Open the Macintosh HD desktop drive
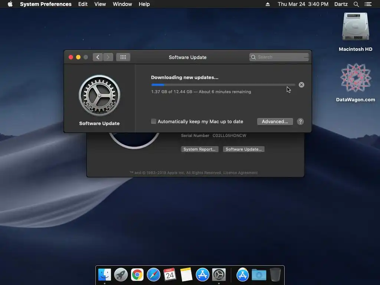This screenshot has height=285, width=380. (356, 32)
